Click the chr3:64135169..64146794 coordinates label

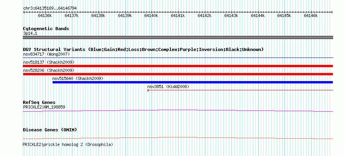tap(50, 8)
